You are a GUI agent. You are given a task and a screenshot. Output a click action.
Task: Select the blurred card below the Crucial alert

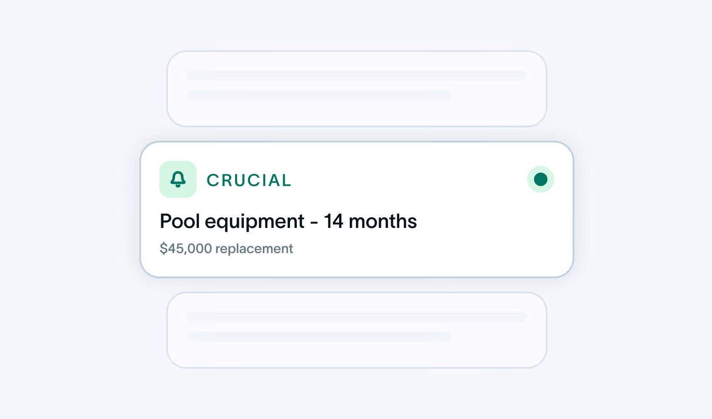[357, 330]
